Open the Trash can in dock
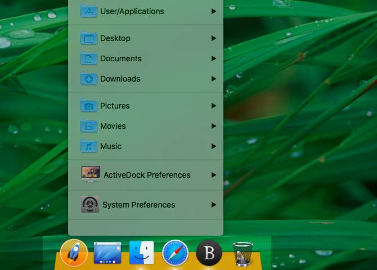The width and height of the screenshot is (377, 270). tap(243, 254)
